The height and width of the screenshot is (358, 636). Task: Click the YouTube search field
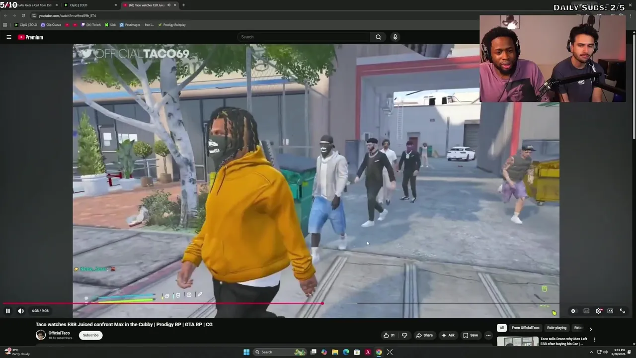(x=304, y=37)
